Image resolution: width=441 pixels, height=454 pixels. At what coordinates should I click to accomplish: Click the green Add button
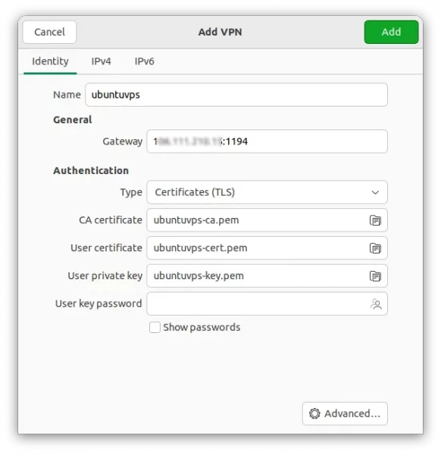click(391, 32)
